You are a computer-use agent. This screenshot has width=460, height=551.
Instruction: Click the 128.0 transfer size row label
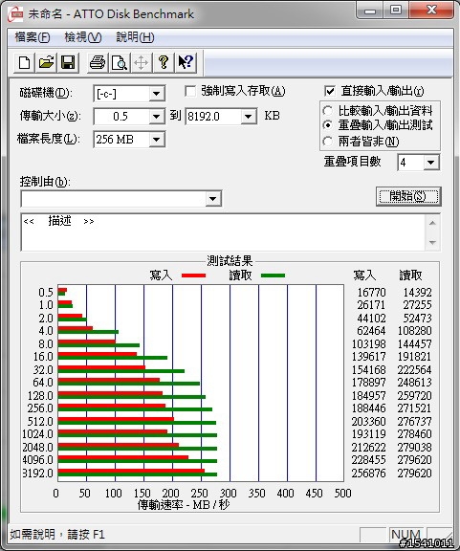pyautogui.click(x=40, y=396)
